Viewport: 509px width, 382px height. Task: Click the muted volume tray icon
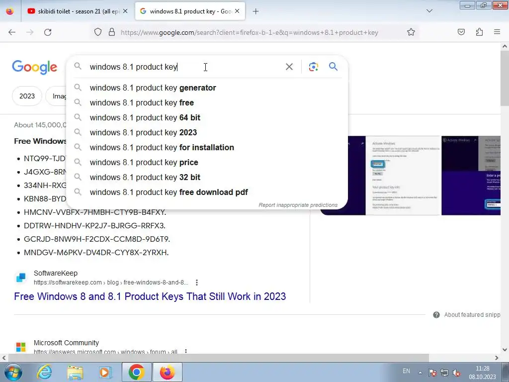pyautogui.click(x=456, y=373)
